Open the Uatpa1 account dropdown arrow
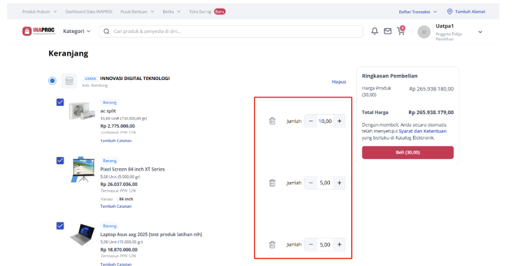522x266 pixels. pyautogui.click(x=480, y=32)
